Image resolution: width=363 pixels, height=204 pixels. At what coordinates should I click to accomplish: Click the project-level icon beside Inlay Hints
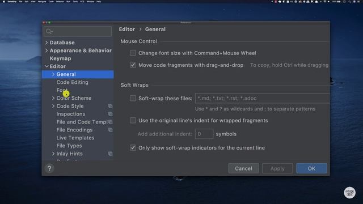coord(111,154)
